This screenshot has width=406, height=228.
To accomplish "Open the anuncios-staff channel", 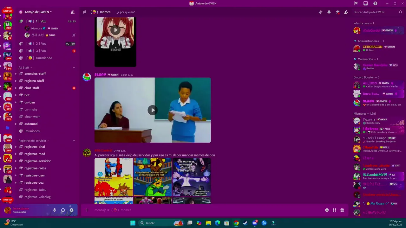I will (47, 73).
